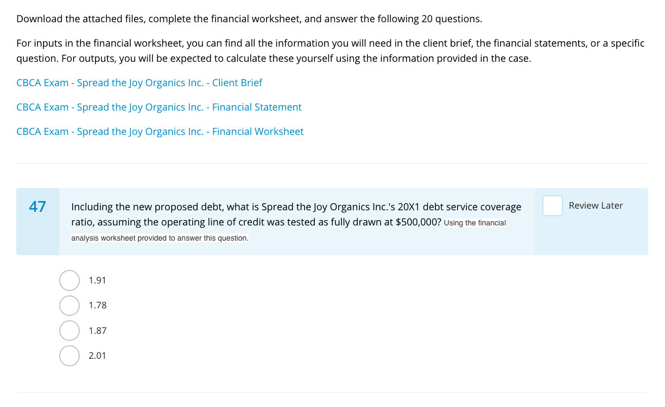The height and width of the screenshot is (407, 665).
Task: Click the "1.78" answer label text
Action: (x=98, y=306)
